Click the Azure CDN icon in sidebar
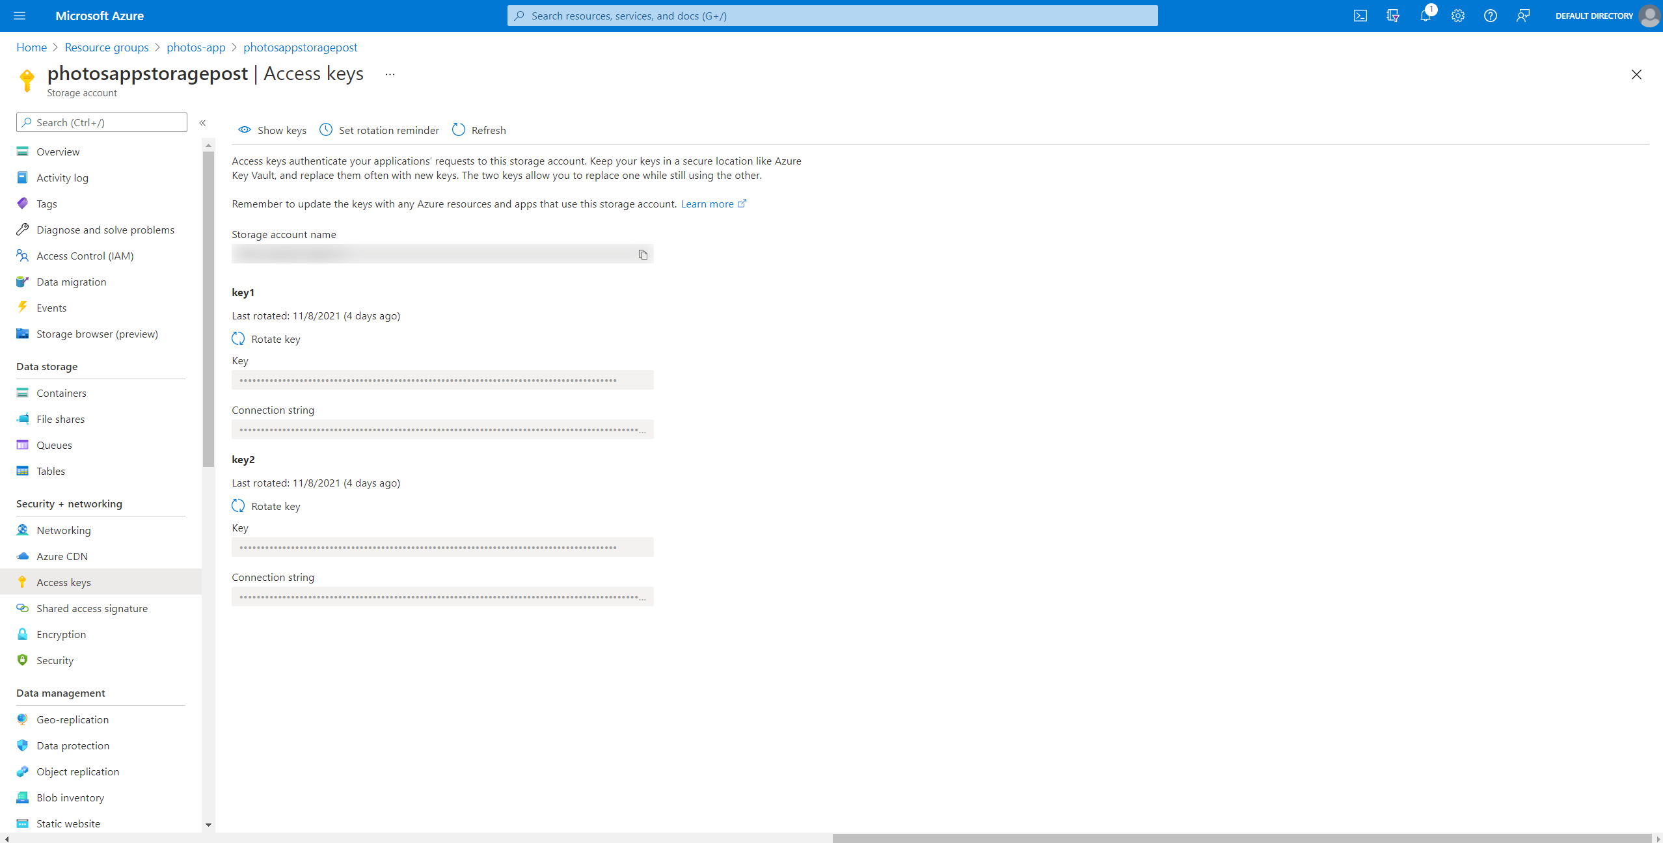The height and width of the screenshot is (843, 1663). point(21,556)
